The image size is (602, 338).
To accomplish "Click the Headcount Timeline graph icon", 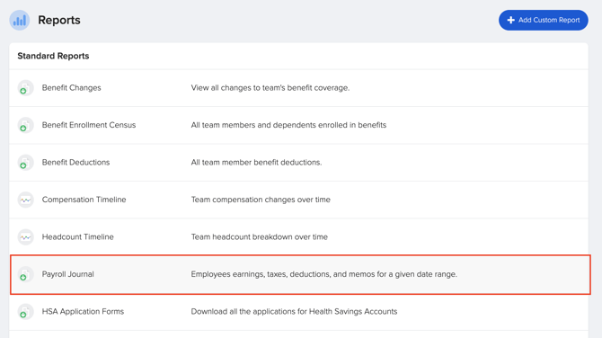I will tap(25, 237).
